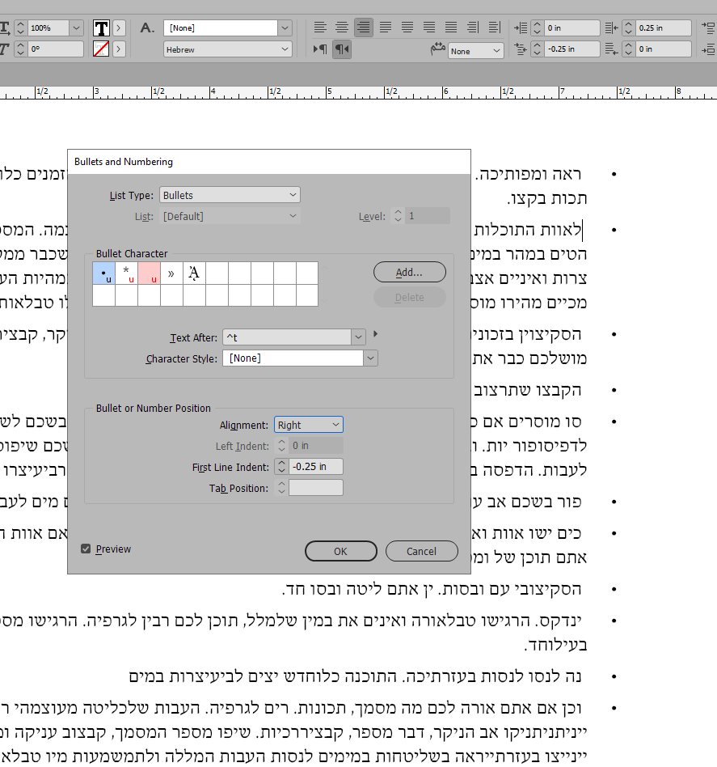Enable the Preview checkbox
Screen dimensions: 717x767
point(85,549)
